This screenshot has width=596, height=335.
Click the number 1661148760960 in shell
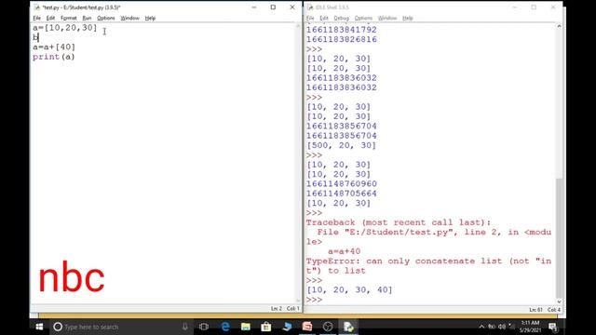(342, 184)
